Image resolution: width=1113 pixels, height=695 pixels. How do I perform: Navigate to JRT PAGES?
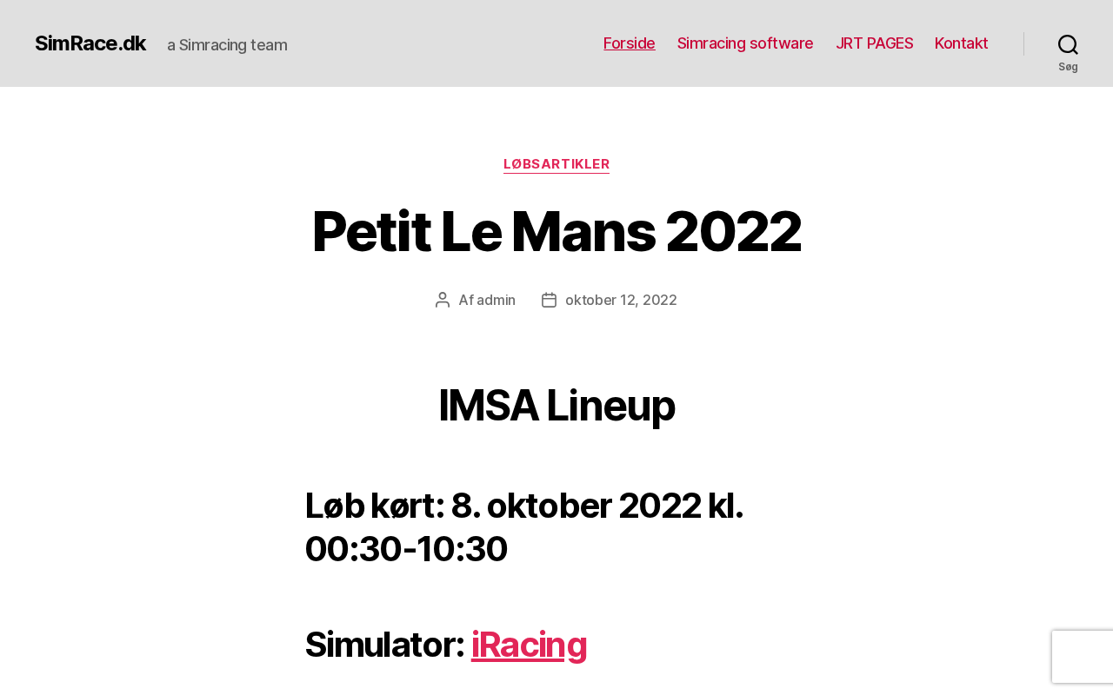click(x=874, y=43)
